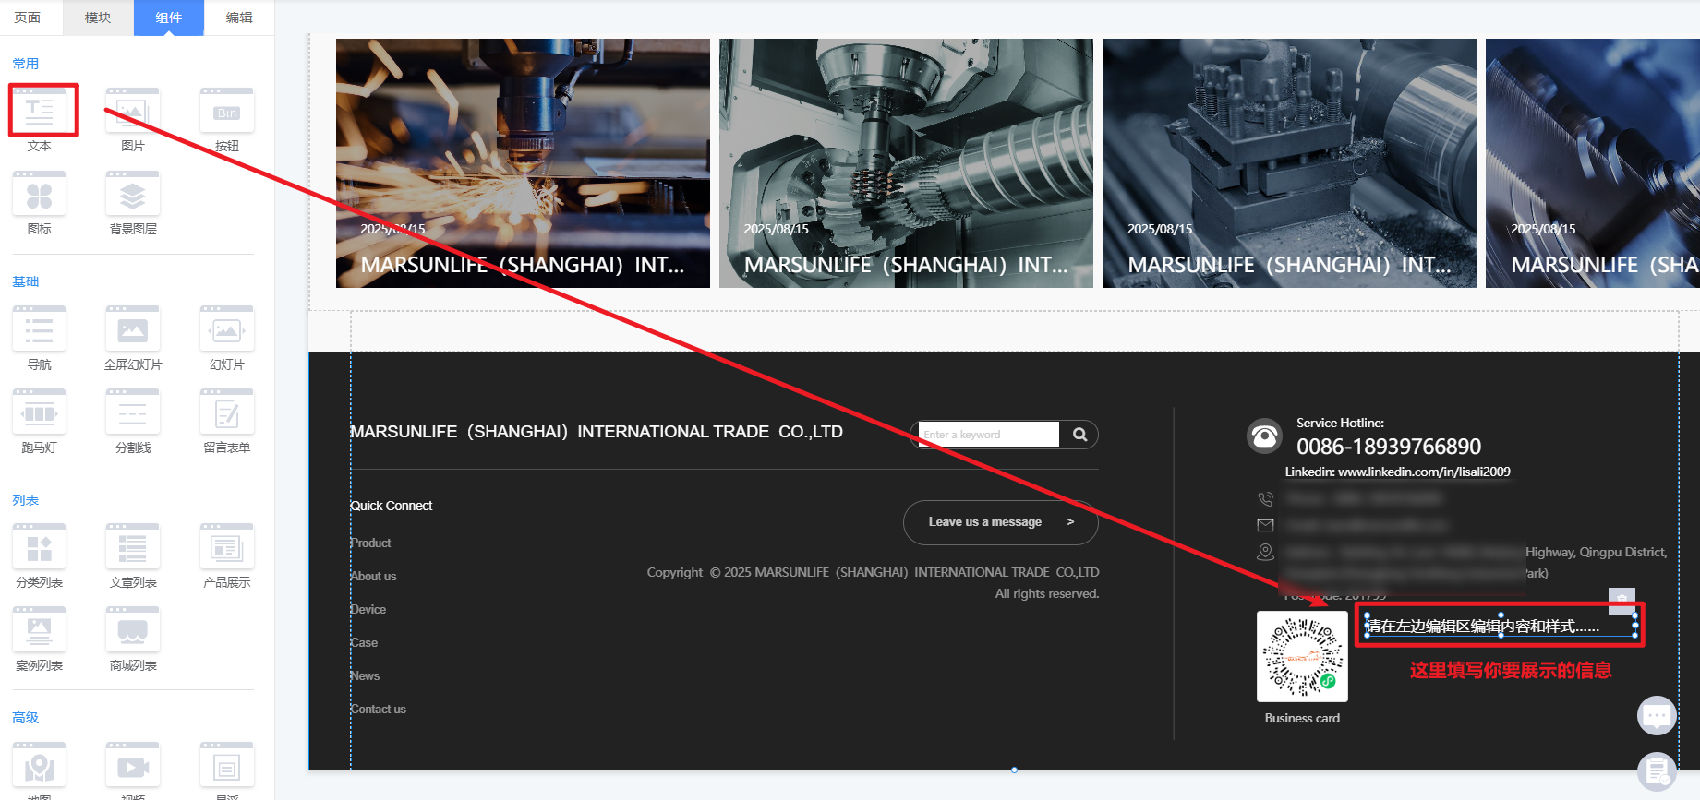Viewport: 1700px width, 800px height.
Task: Open the floating form icon below chat
Action: pos(1657,771)
